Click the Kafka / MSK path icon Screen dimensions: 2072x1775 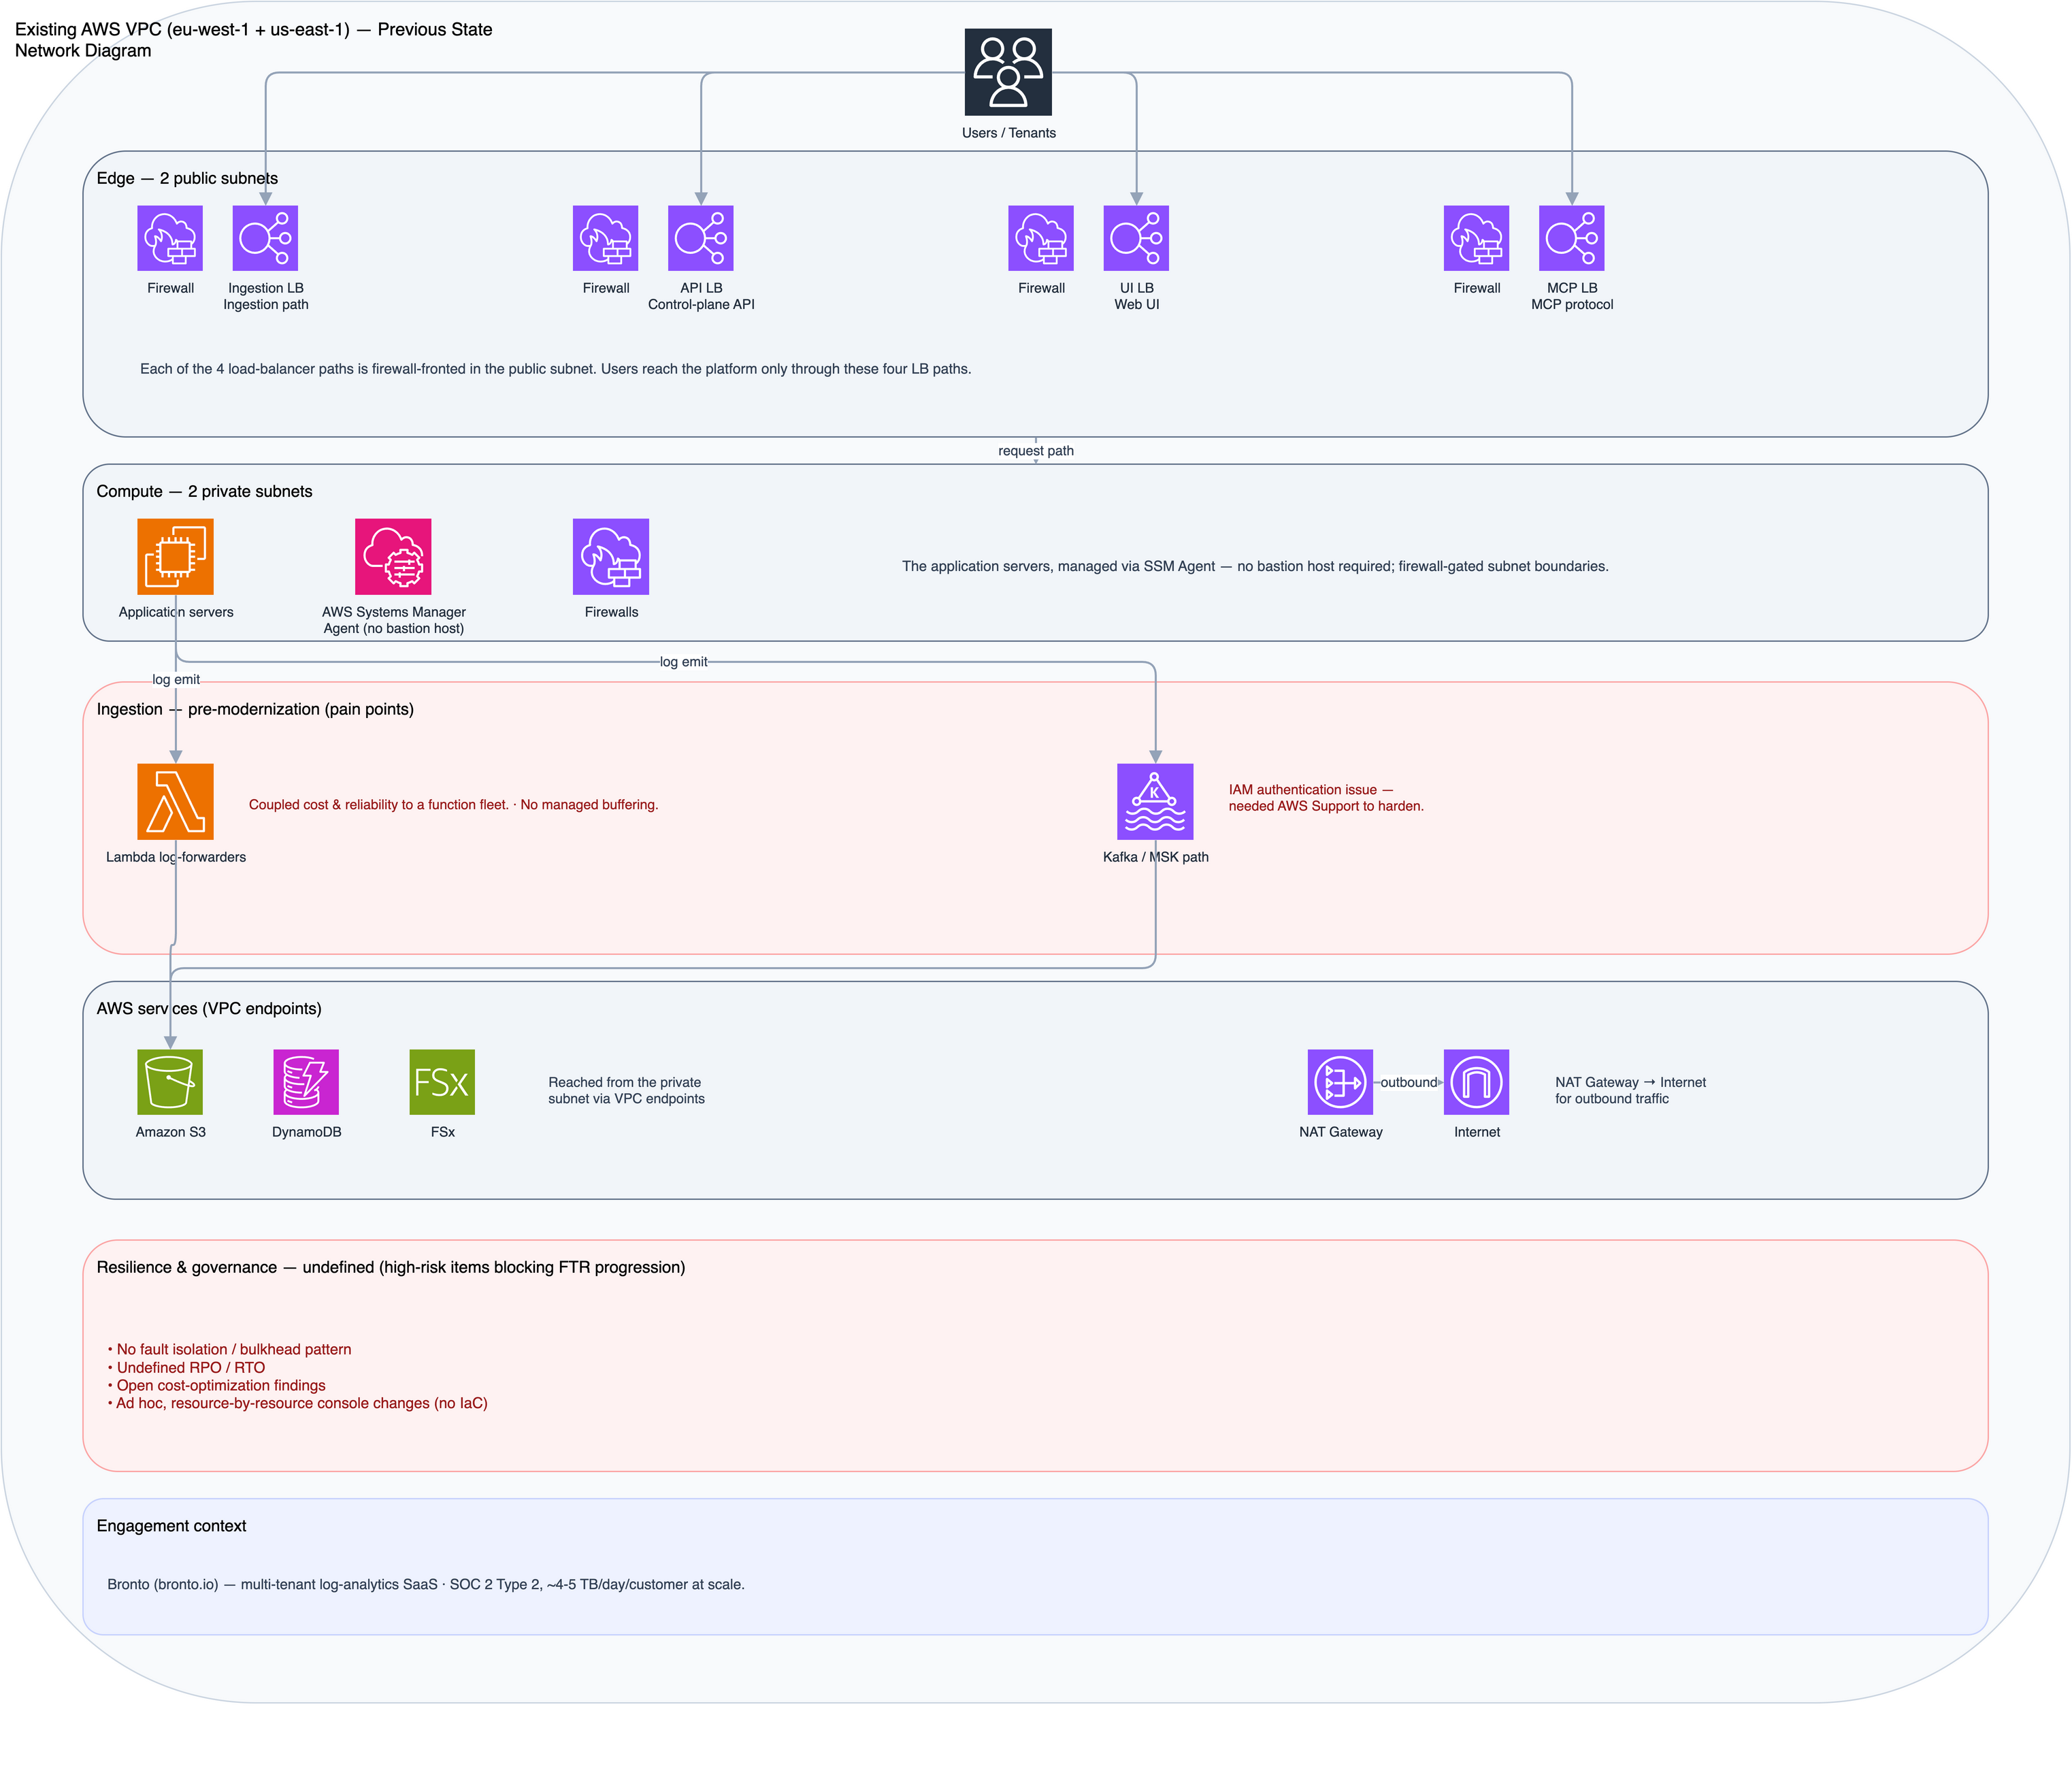click(x=1155, y=802)
